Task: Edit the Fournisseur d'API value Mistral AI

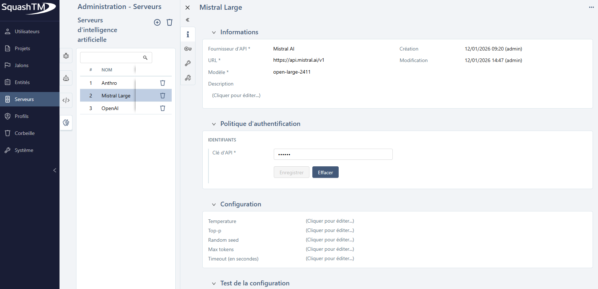Action: 284,49
